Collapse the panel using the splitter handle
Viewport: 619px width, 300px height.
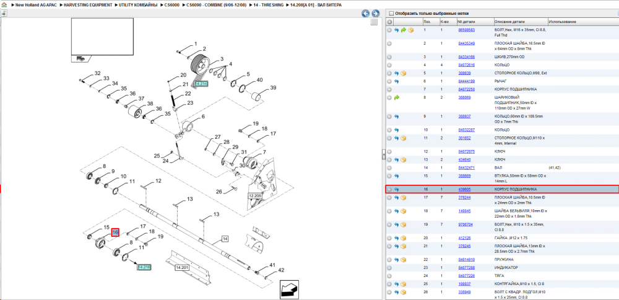pos(383,154)
